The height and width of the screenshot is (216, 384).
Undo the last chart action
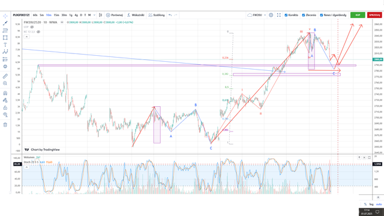[170, 15]
